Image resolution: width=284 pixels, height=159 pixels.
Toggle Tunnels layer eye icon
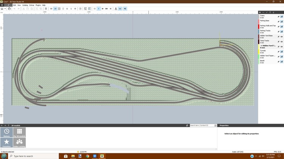(282, 51)
